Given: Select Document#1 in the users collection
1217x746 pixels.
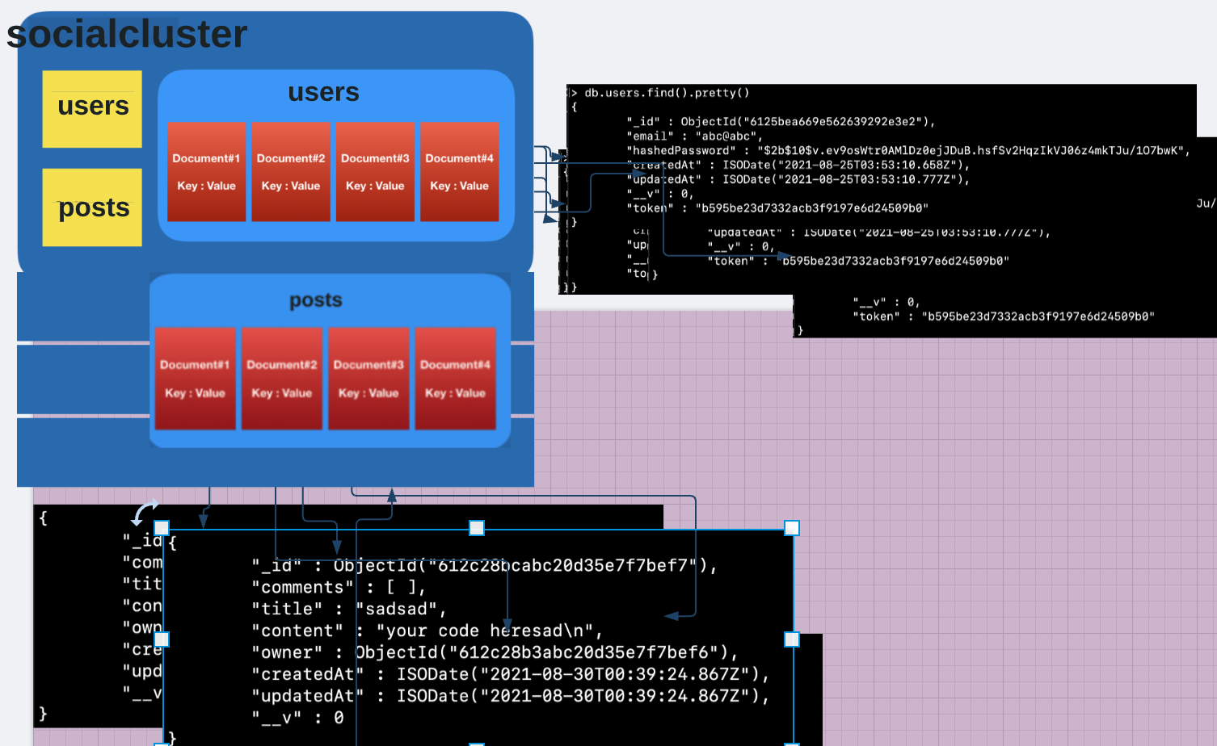Looking at the screenshot, I should pos(206,172).
